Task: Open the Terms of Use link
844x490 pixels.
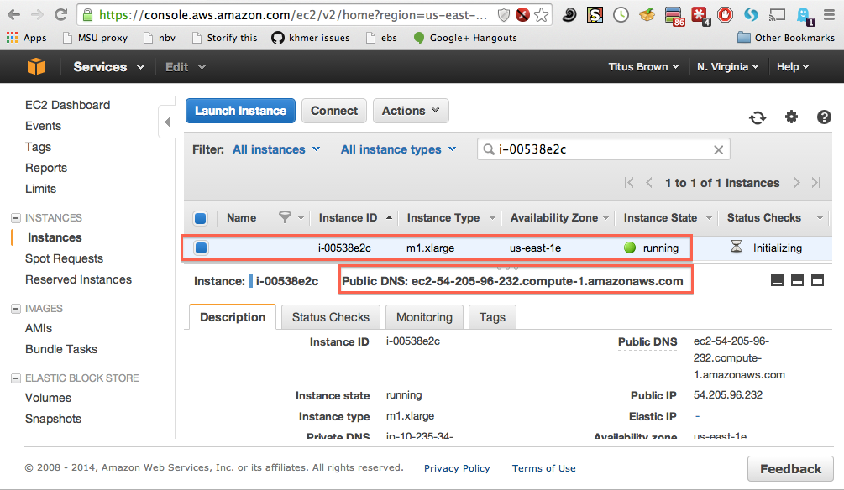Action: [543, 468]
